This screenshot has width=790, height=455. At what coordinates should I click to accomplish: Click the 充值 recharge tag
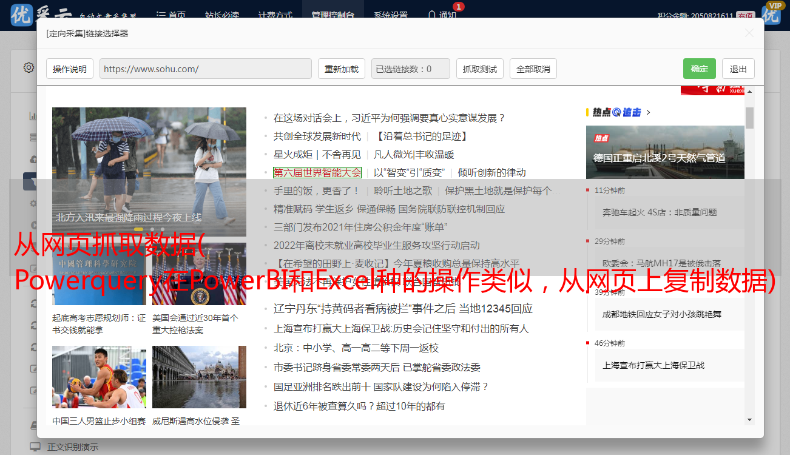click(746, 16)
